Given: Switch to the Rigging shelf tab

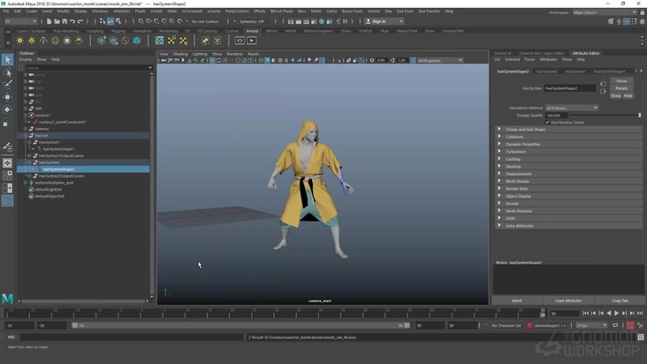Looking at the screenshot, I should pos(118,31).
